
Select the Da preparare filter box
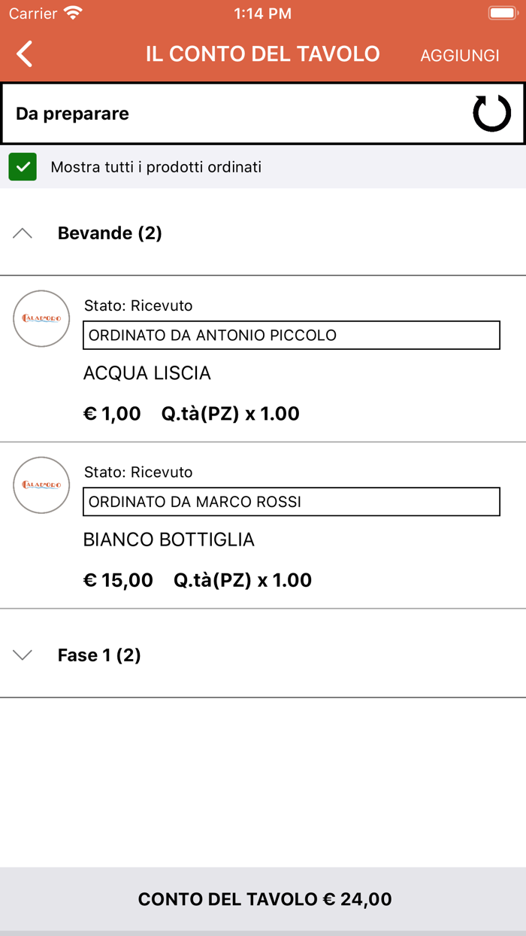point(240,114)
